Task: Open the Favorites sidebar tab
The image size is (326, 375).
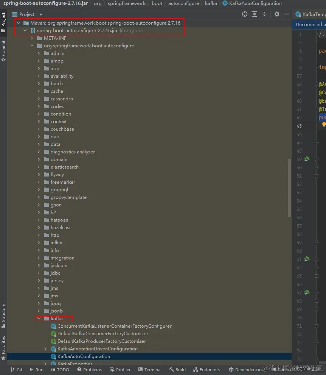Action: click(x=3, y=348)
